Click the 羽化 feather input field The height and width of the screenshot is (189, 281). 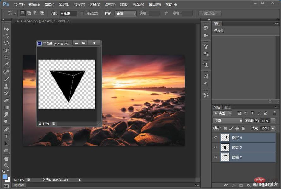[69, 14]
